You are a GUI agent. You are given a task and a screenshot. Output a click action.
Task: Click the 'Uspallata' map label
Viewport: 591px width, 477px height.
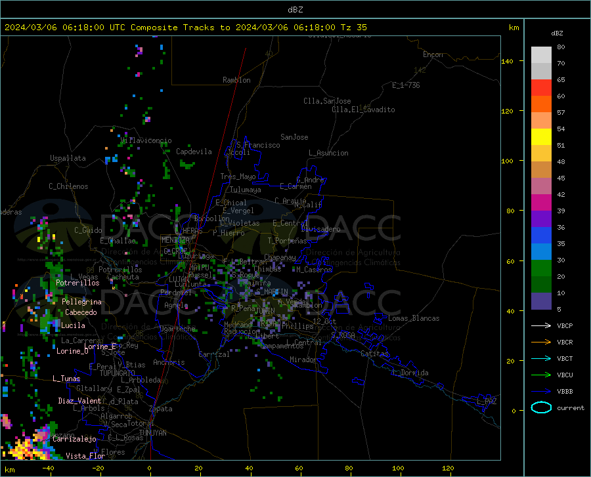click(68, 158)
